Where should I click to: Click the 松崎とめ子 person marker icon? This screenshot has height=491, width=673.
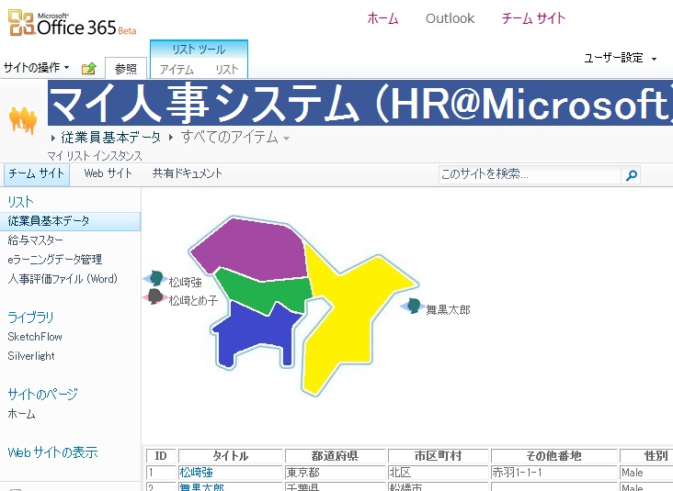(154, 296)
